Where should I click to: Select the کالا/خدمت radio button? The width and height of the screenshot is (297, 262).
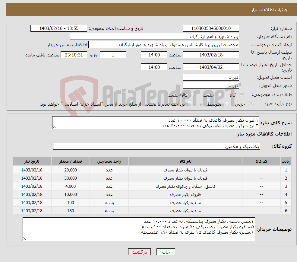pyautogui.click(x=193, y=94)
